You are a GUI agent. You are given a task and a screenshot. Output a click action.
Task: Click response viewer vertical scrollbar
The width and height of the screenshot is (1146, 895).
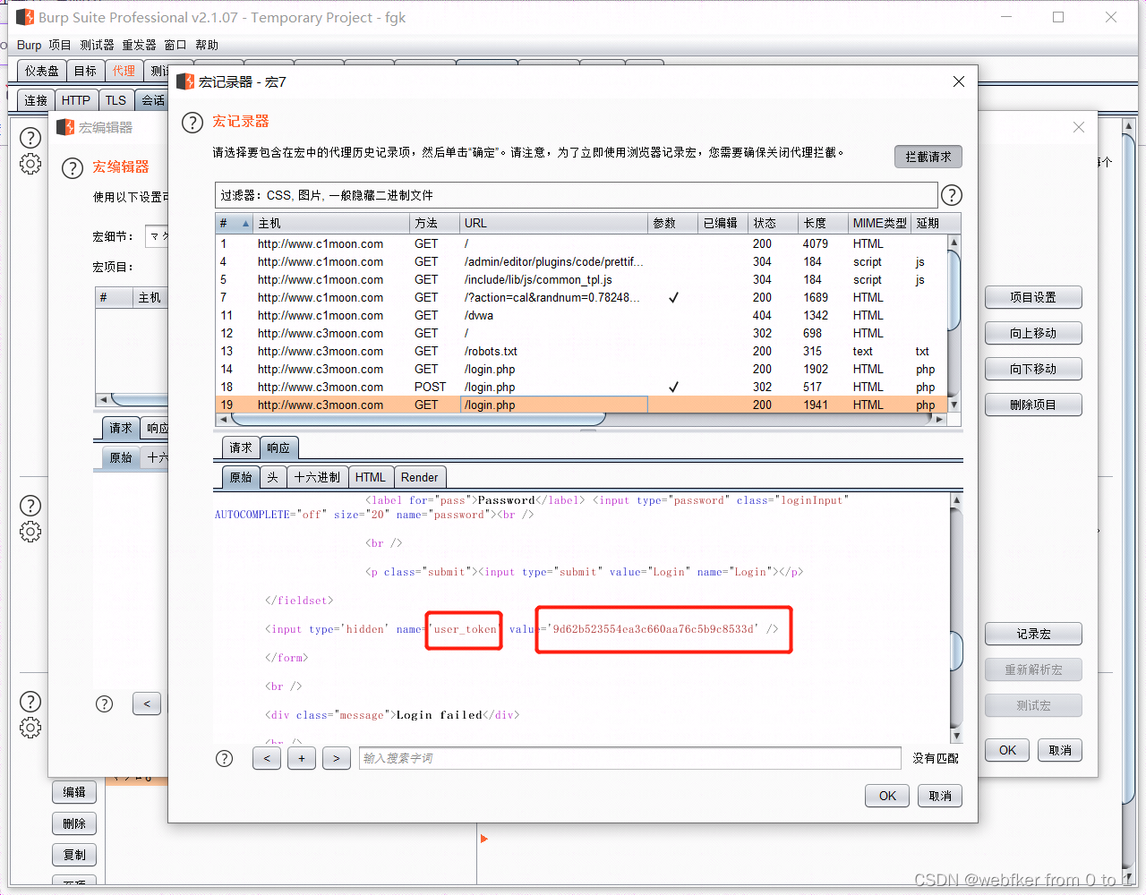(956, 652)
